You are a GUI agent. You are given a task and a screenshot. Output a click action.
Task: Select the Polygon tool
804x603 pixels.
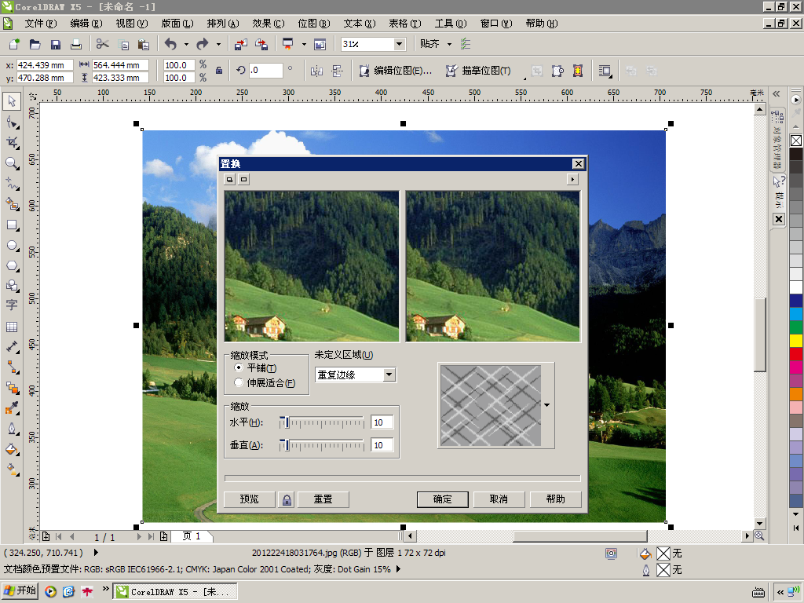[12, 266]
